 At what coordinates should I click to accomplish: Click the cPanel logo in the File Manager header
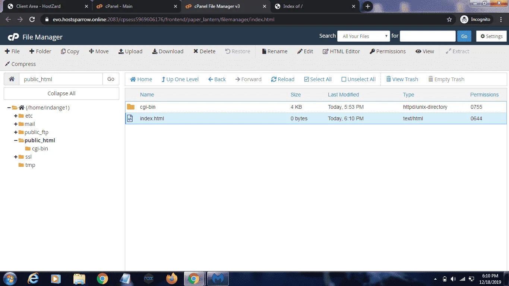click(13, 37)
